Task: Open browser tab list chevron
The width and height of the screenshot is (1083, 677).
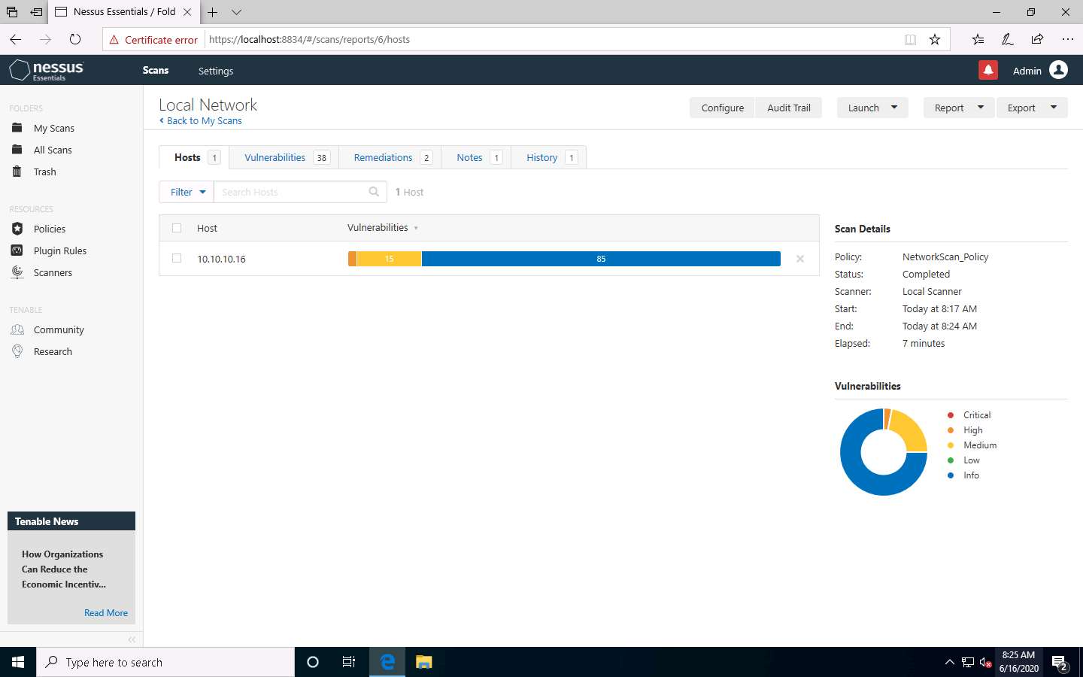Action: (236, 12)
